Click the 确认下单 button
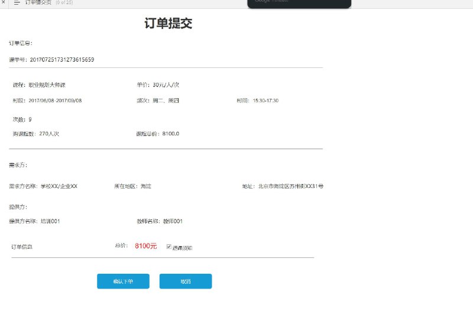473x311 pixels. 123,281
